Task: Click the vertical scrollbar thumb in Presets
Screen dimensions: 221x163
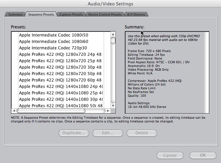Action: [113, 41]
